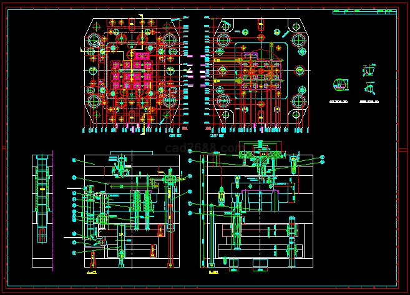
Task: Click the A-A section label at bottom left
Action: coord(92,273)
